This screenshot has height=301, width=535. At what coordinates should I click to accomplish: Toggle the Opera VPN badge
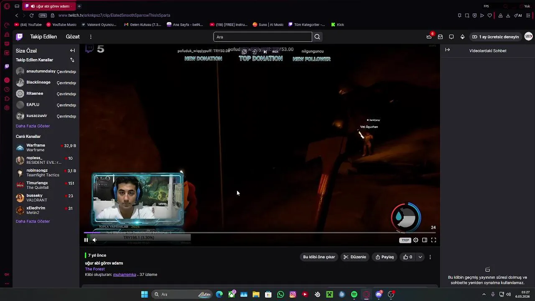coord(43,15)
